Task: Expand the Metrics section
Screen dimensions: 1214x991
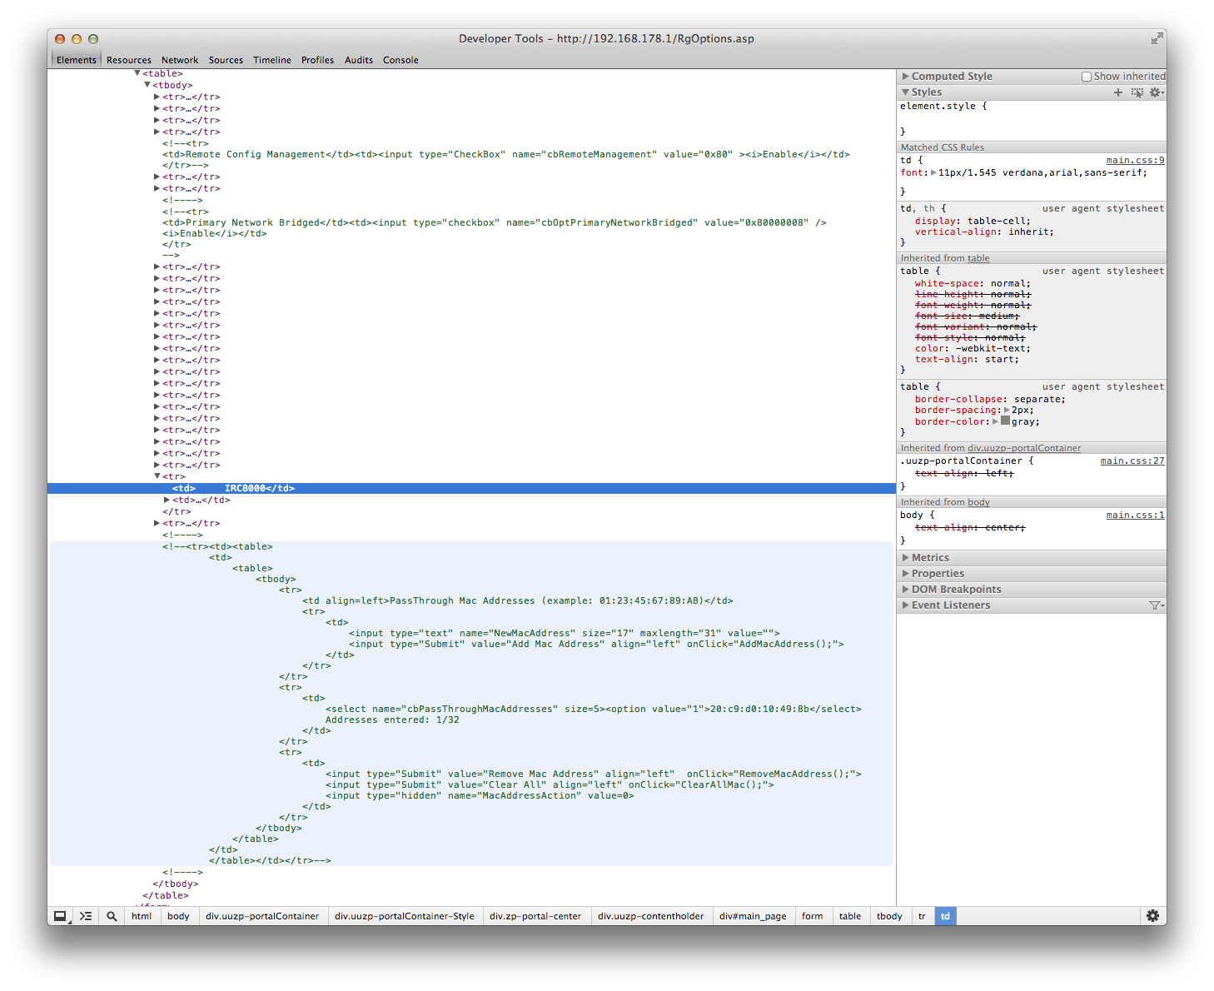Action: (906, 558)
